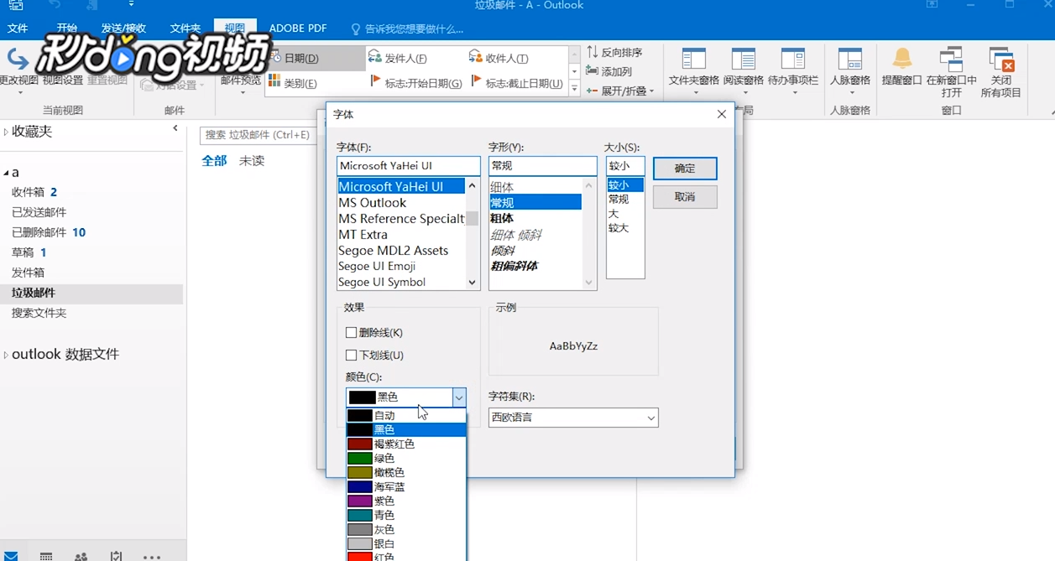
Task: Open the Reading Pane (阅读窗格) menu
Action: [x=743, y=70]
